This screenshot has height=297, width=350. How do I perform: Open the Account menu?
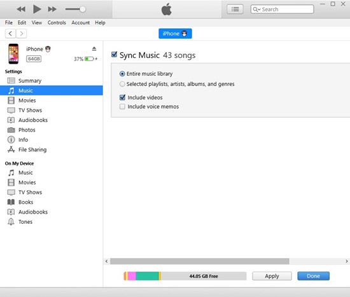pos(81,22)
